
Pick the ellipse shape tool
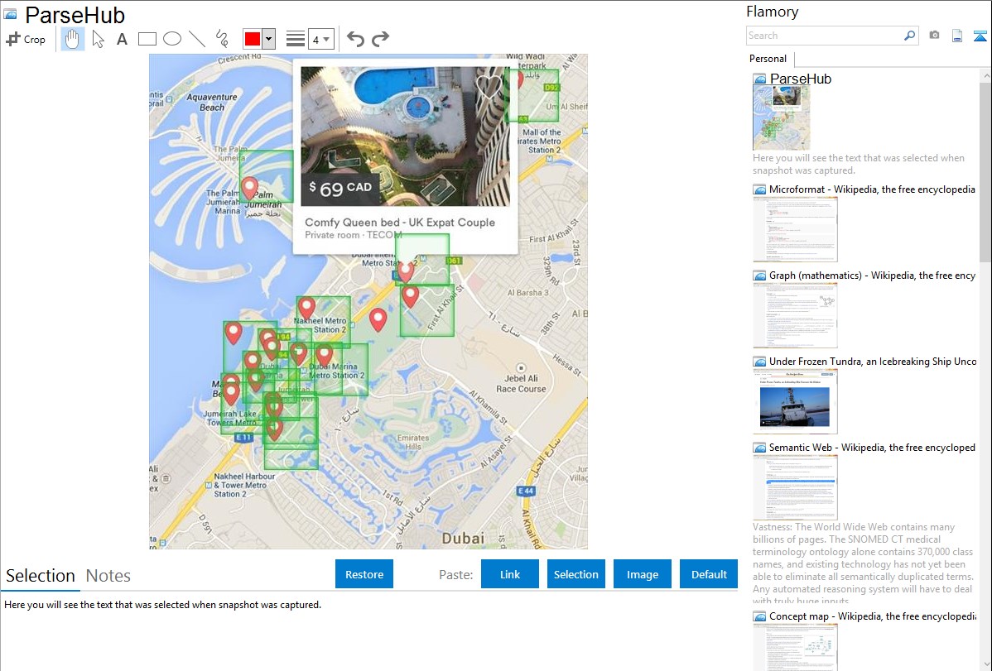[x=171, y=39]
